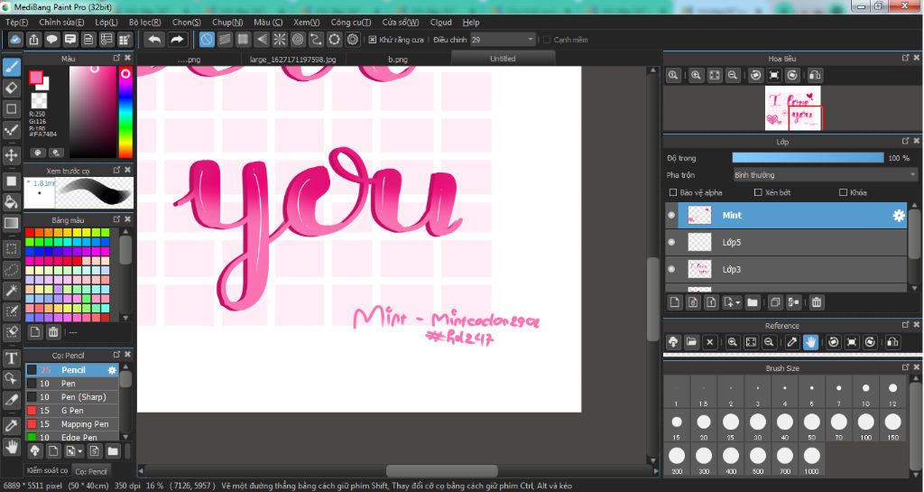This screenshot has height=492, width=924.
Task: Hide the Lớp5 layer visibility
Action: [670, 243]
